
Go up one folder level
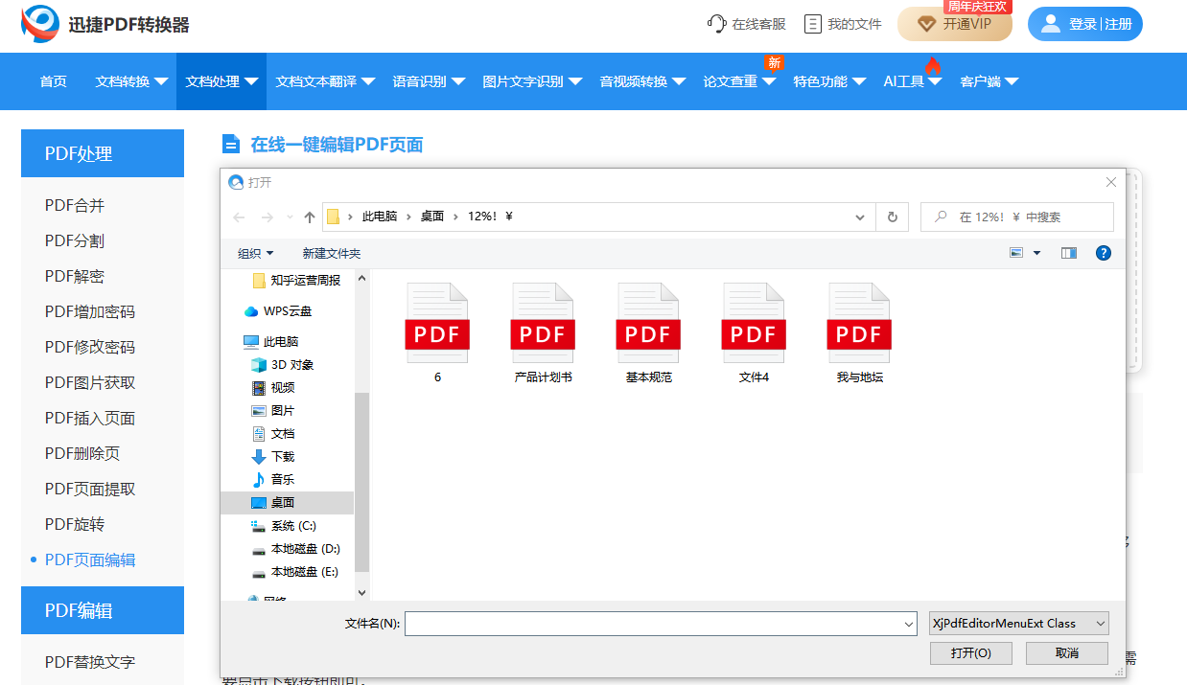coord(310,217)
